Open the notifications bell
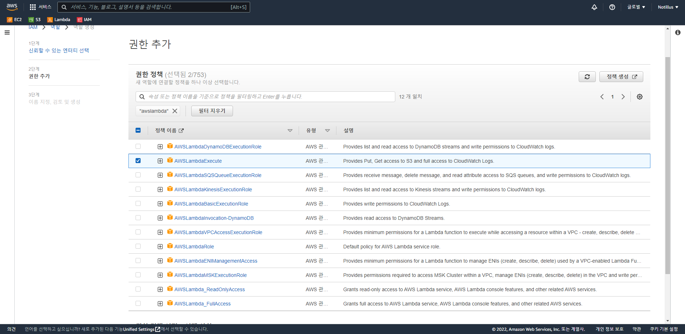Viewport: 685px width, 334px height. tap(594, 7)
